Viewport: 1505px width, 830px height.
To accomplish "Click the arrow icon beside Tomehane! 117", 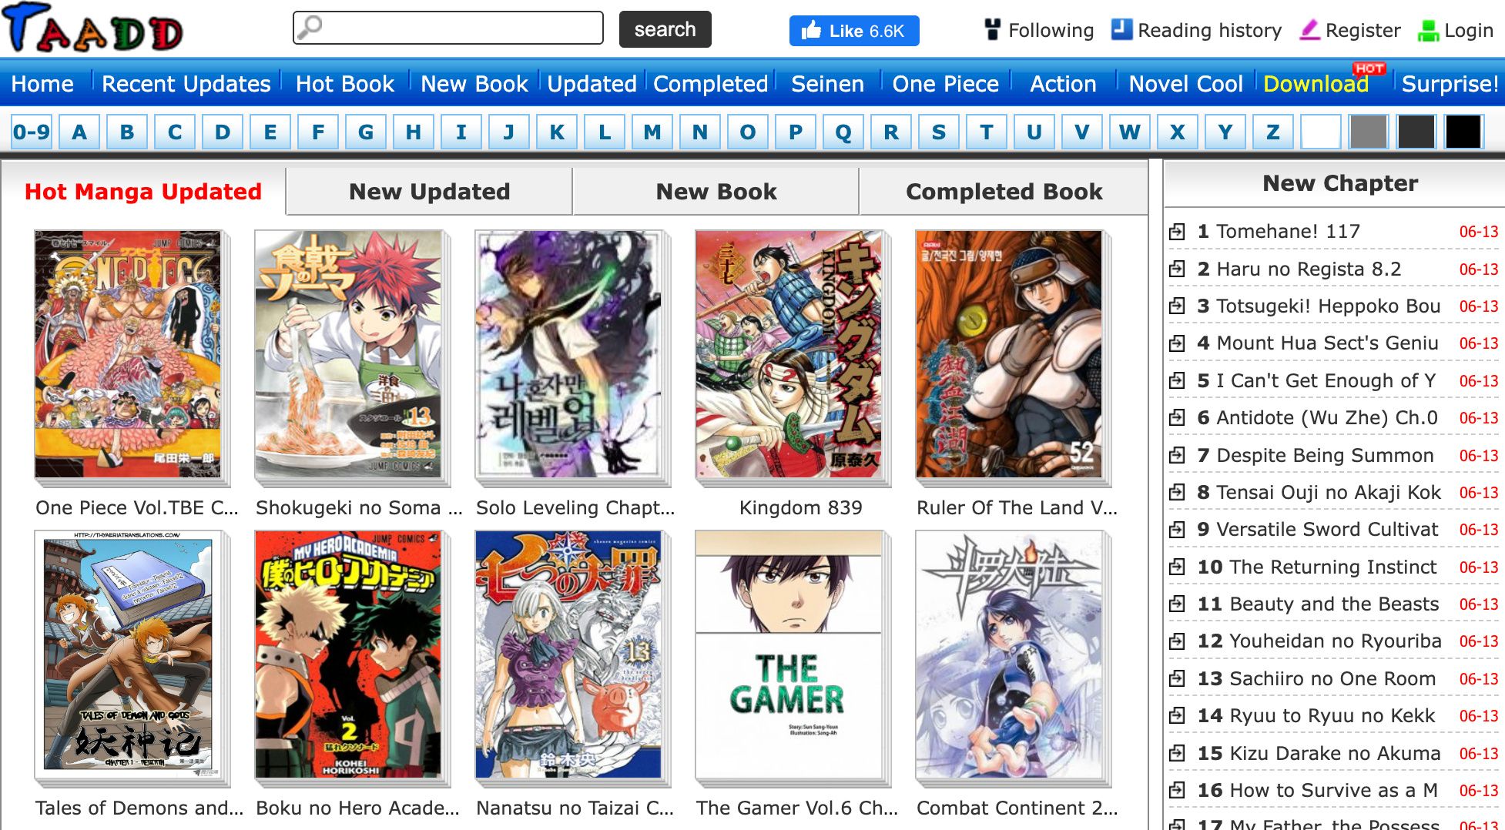I will pyautogui.click(x=1179, y=232).
